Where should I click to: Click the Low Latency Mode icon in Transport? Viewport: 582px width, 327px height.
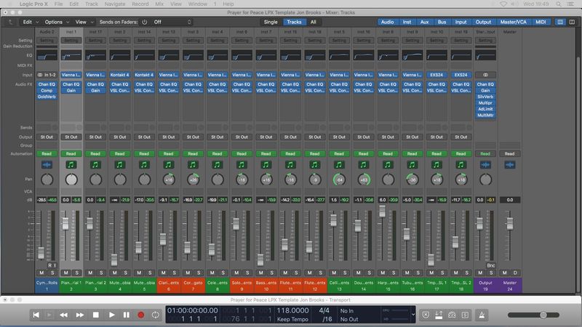point(452,315)
